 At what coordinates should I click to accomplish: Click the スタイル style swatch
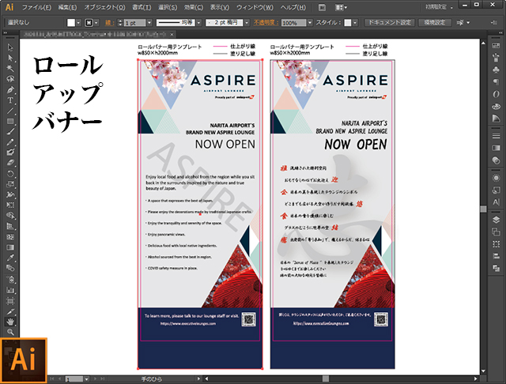coord(348,23)
